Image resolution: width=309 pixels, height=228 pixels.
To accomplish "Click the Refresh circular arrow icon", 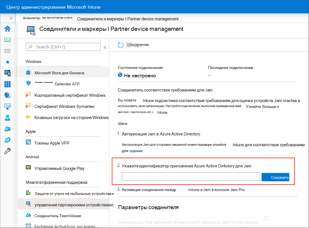I will 121,45.
